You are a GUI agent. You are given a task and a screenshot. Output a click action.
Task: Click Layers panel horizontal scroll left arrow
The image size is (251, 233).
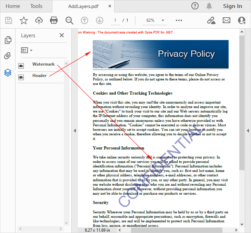click(x=20, y=229)
